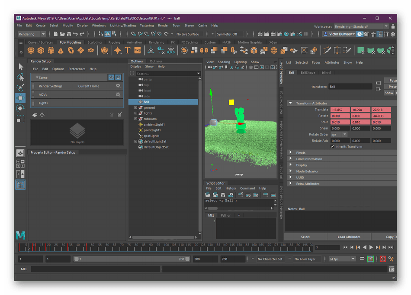Select the Rotate tool in the toolbox
Viewport: 411px width, 295px height.
click(20, 108)
